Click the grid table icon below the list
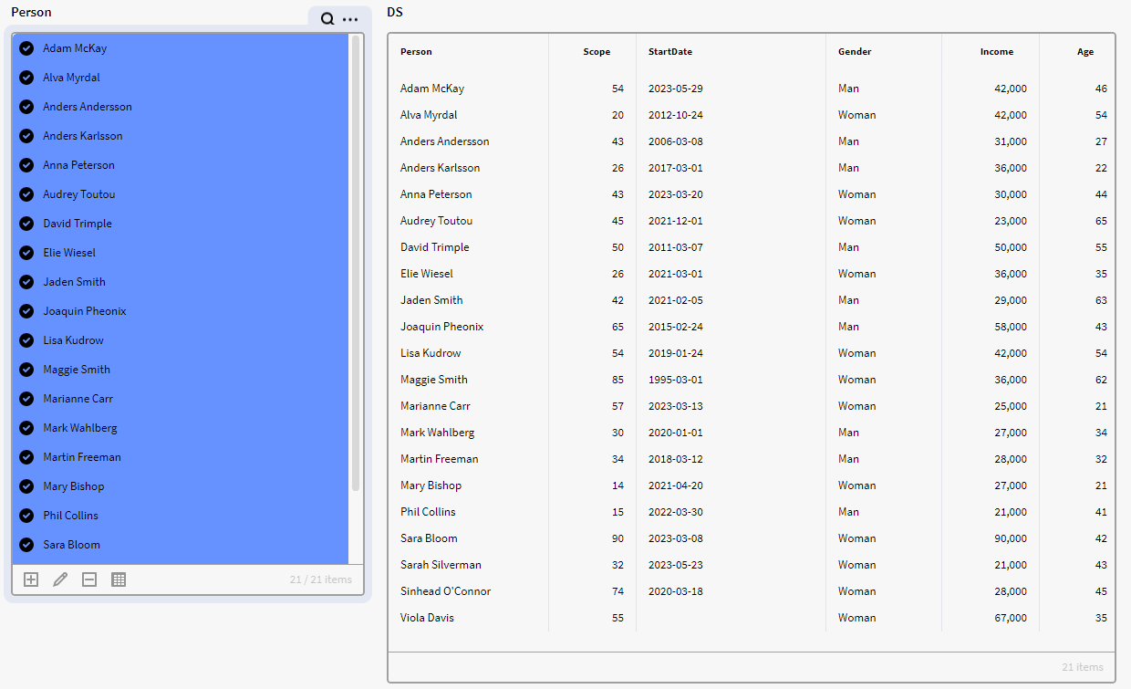 click(x=119, y=579)
